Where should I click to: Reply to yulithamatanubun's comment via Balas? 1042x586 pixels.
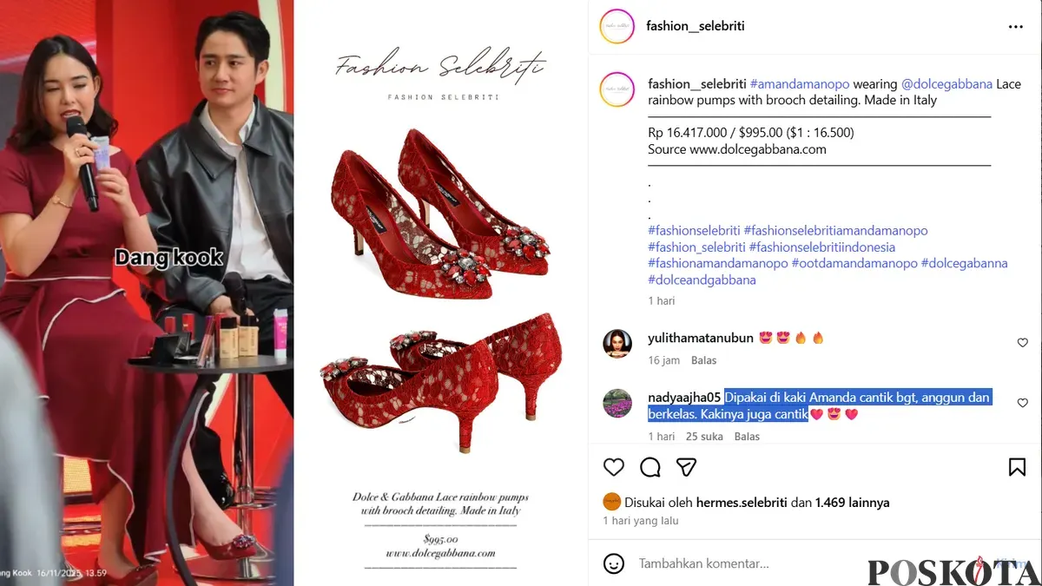(703, 360)
